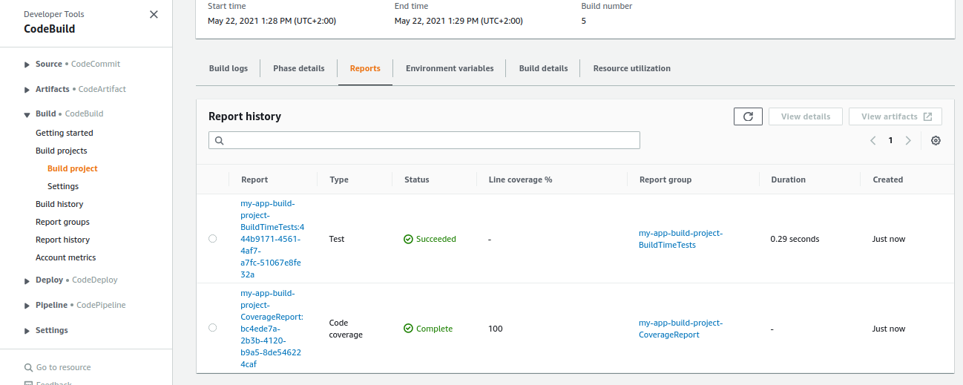Click the Succeeded status checkmark icon
This screenshot has height=385, width=963.
coord(408,239)
